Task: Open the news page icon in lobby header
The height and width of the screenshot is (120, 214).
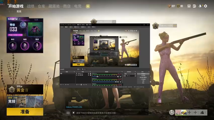Action: click(x=194, y=6)
